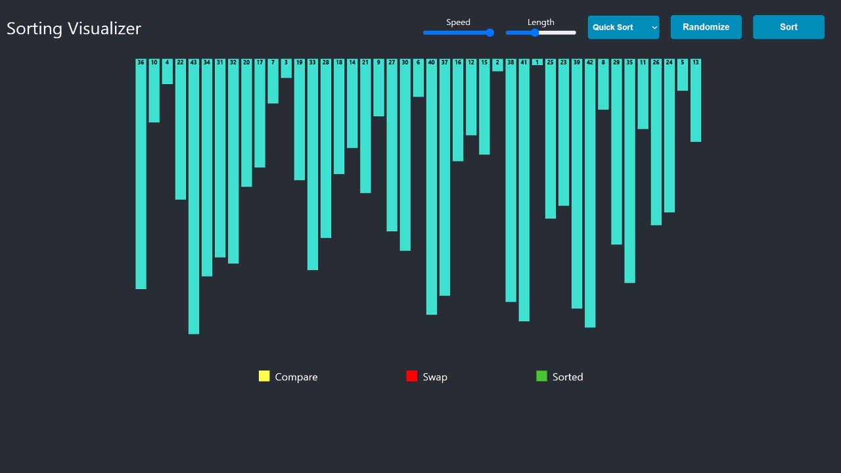The height and width of the screenshot is (473, 841).
Task: Select the tallest bar labeled 43
Action: (x=193, y=197)
